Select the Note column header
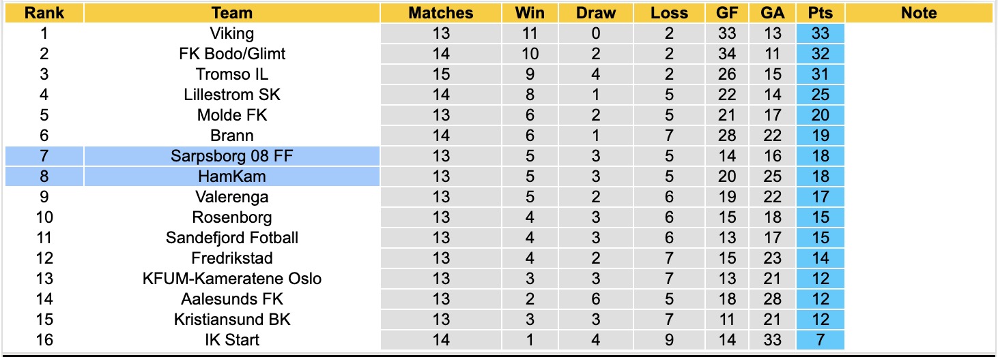Viewport: 998px width, 357px height. point(919,13)
